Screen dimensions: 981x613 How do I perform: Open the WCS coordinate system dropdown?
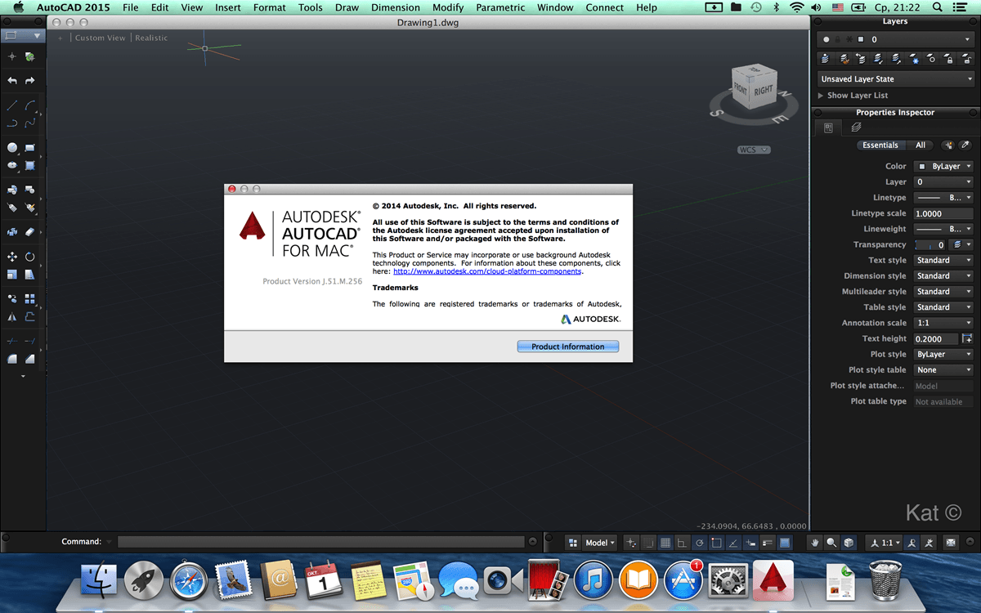point(754,150)
